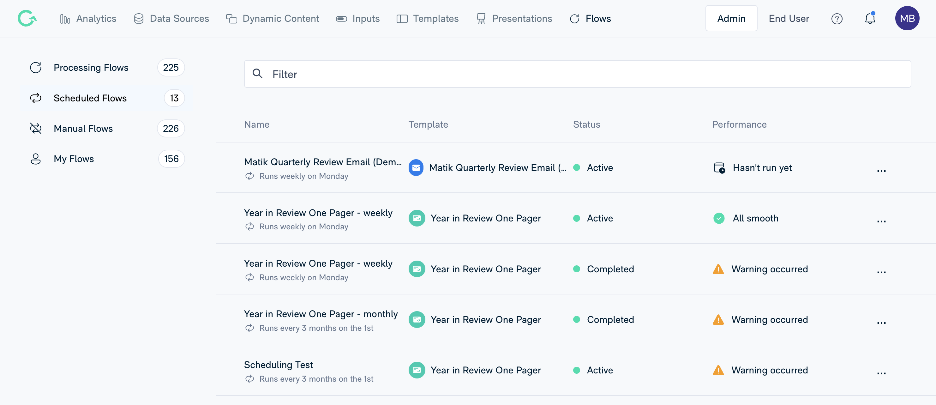Open the MB user avatar menu

click(907, 18)
